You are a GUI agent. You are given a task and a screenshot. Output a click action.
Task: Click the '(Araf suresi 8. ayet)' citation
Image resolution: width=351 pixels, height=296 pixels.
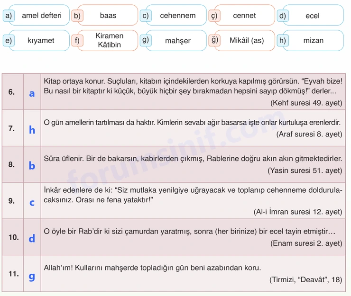[x=309, y=134]
